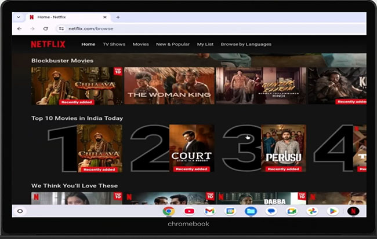Open second thumbnail in We Think You'll Love These
The height and width of the screenshot is (239, 377).
(169, 198)
